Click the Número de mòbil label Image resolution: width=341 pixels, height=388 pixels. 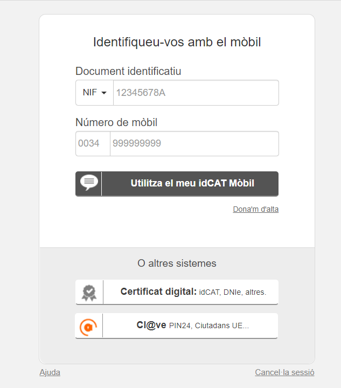click(116, 122)
